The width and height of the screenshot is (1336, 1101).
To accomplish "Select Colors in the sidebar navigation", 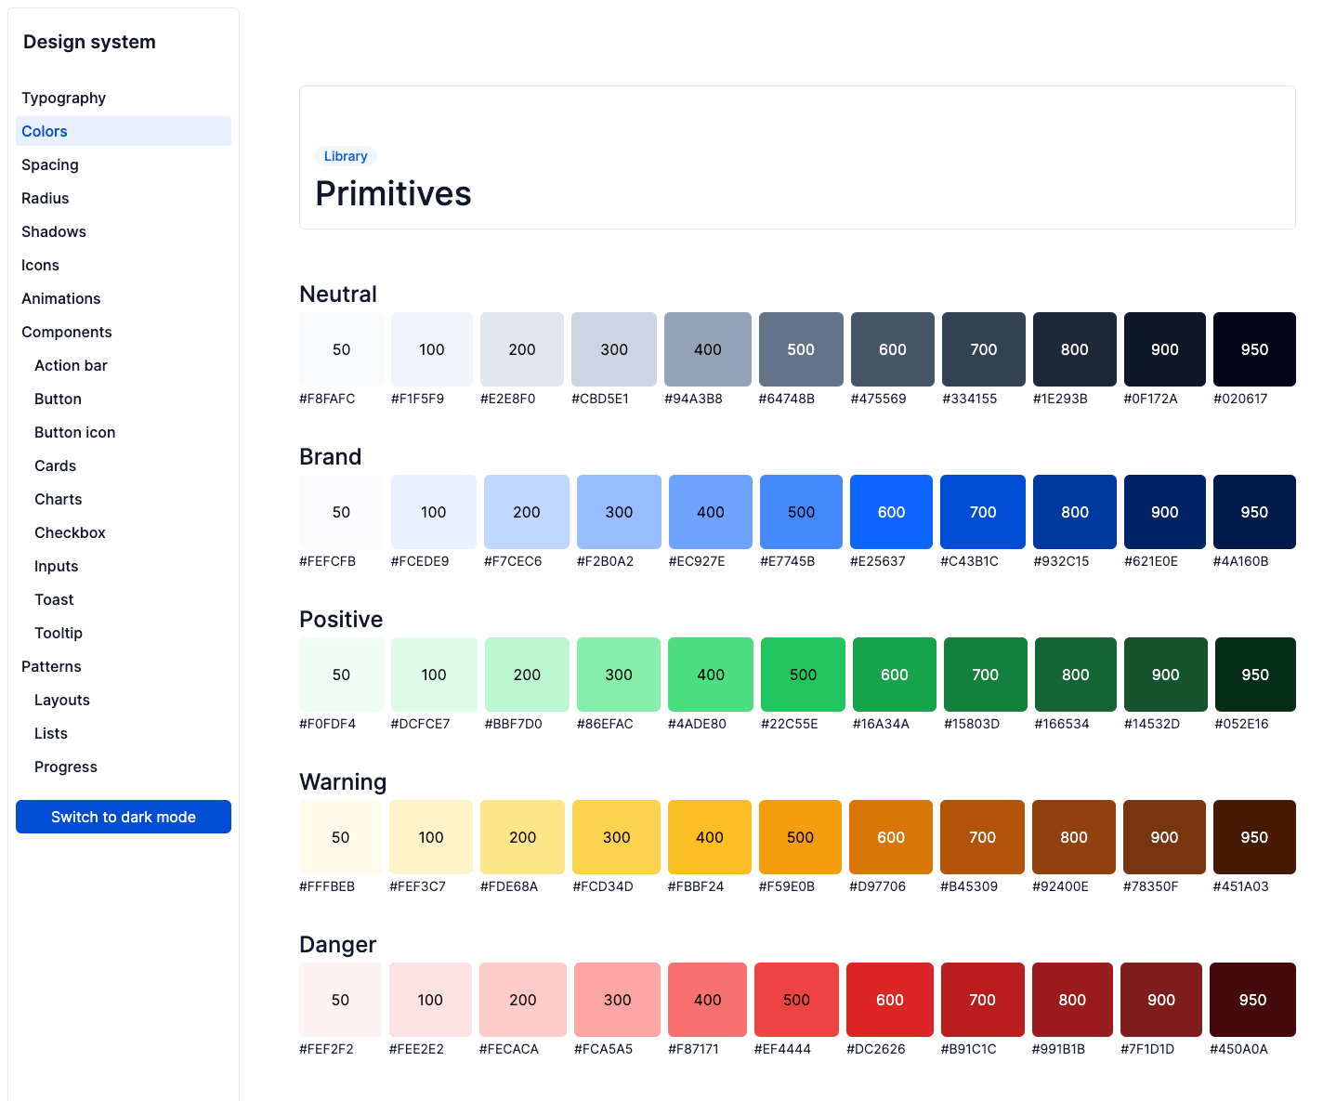I will (x=45, y=131).
